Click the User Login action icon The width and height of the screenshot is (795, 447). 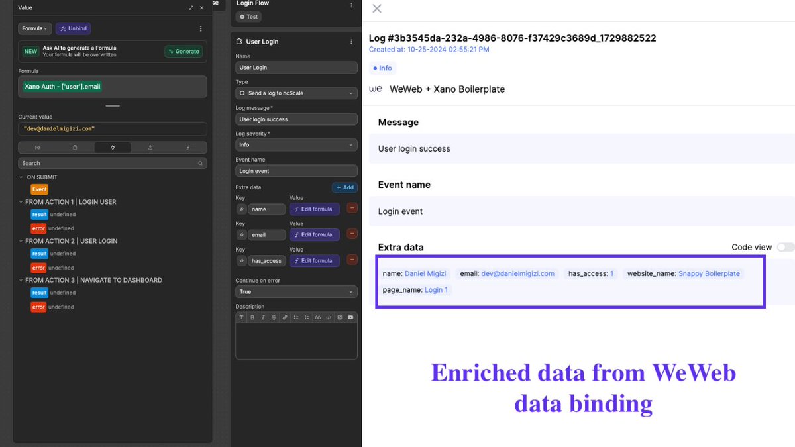[240, 42]
